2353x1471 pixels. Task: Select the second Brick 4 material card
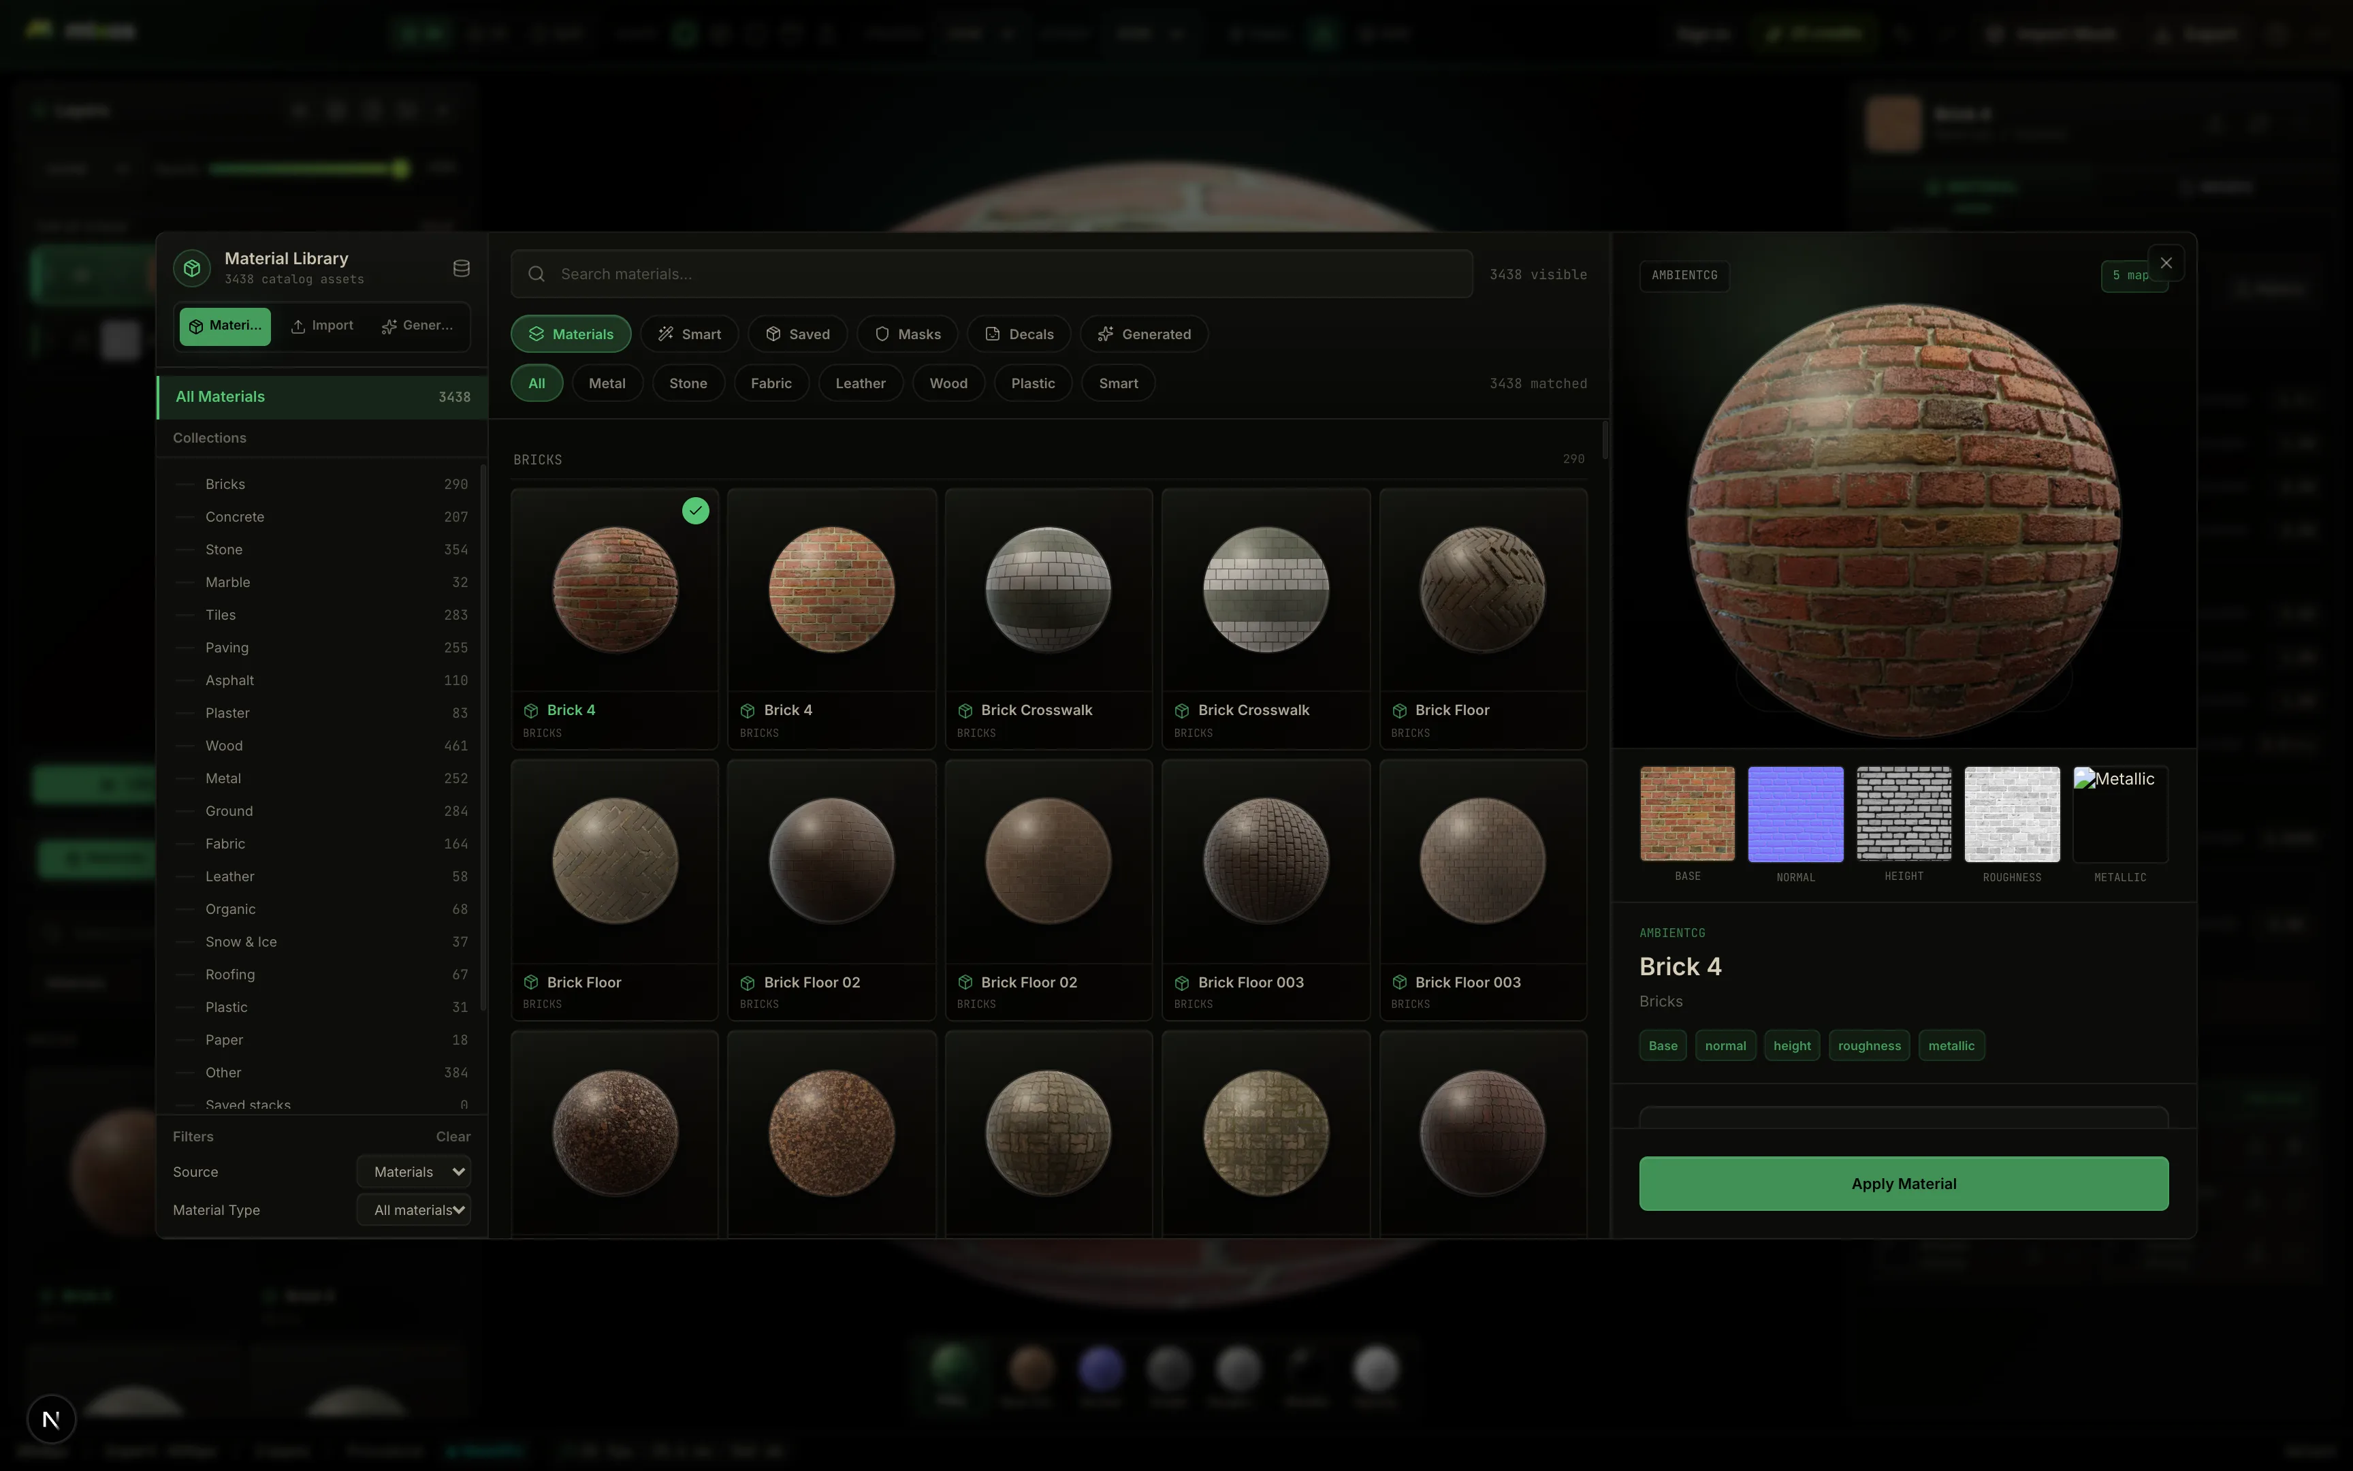(x=831, y=620)
